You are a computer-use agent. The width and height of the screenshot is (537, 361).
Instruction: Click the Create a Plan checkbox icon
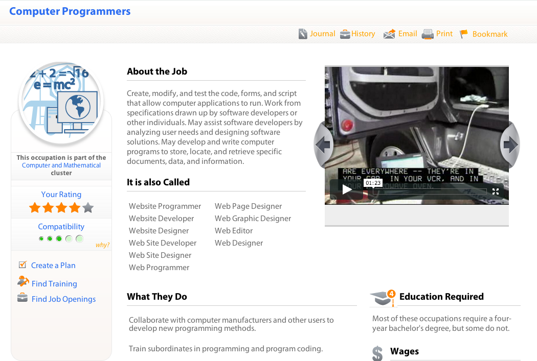pyautogui.click(x=23, y=264)
